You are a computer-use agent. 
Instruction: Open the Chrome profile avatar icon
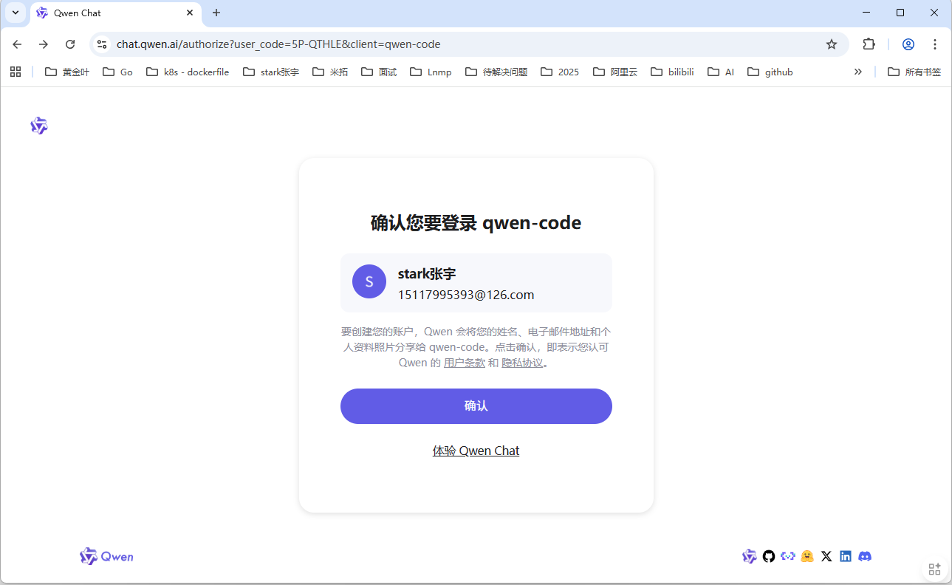tap(908, 44)
